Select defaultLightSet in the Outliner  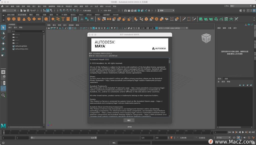pos(21,46)
